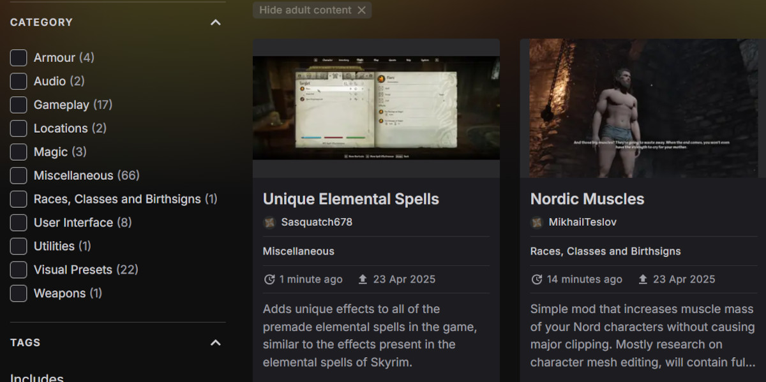
Task: Enable the Gameplay category filter
Action: click(x=19, y=105)
